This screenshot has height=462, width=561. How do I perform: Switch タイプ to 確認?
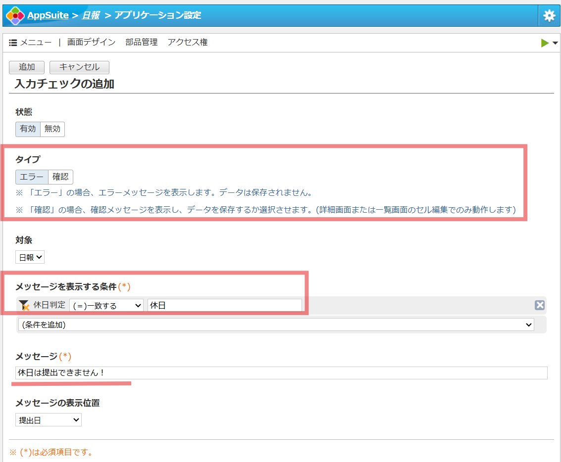click(x=60, y=177)
